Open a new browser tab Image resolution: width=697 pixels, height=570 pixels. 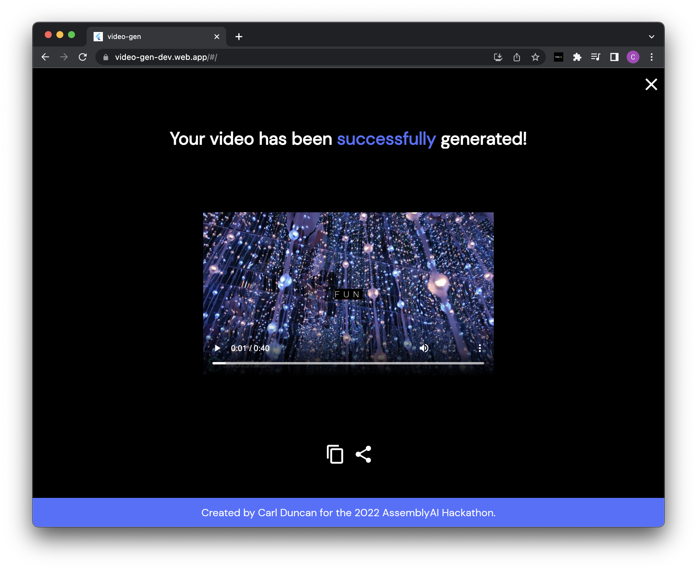click(239, 36)
